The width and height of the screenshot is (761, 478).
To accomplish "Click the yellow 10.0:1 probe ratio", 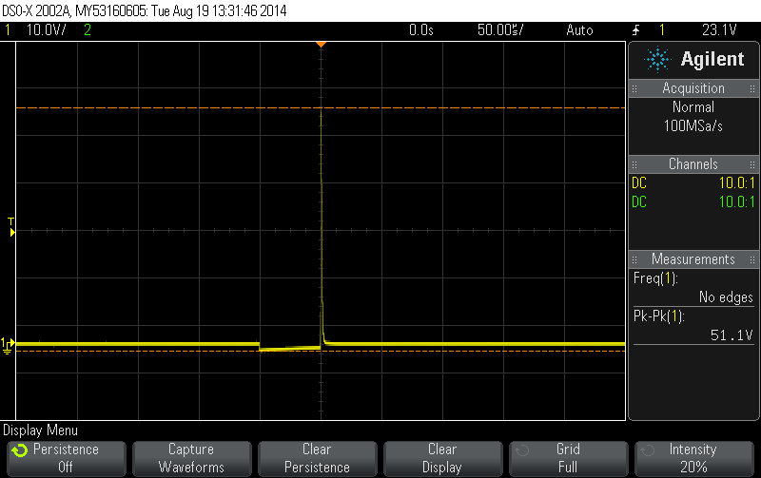I will 736,183.
